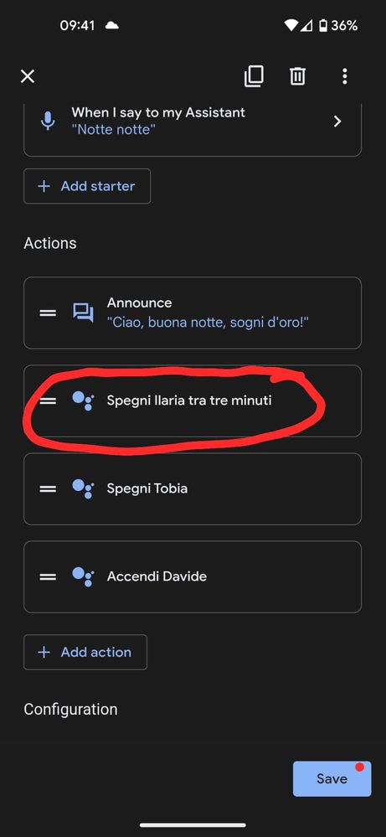Expand the "Notte notte" starter chevron
386x837 pixels.
tap(337, 121)
